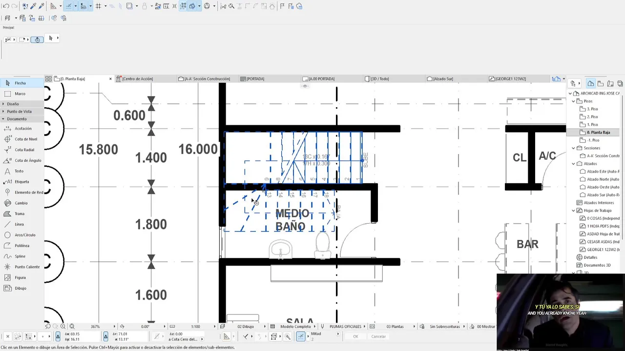The image size is (625, 351).
Task: Select the Figura tool
Action: click(x=22, y=278)
